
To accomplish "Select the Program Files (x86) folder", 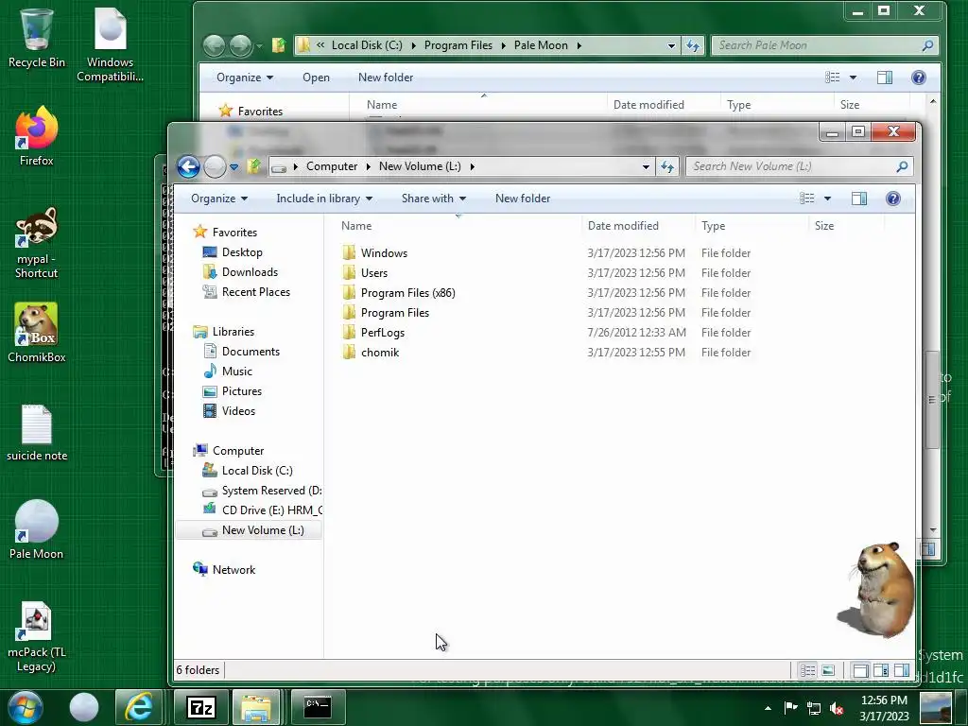I will point(407,293).
